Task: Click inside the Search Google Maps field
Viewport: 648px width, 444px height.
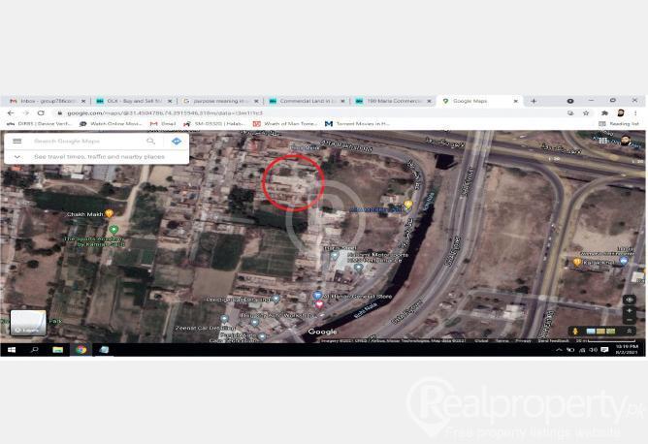Action: click(85, 142)
